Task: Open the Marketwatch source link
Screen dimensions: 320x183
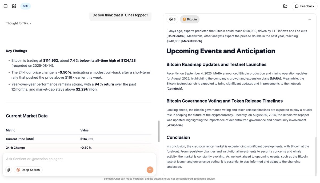Action: (x=191, y=41)
